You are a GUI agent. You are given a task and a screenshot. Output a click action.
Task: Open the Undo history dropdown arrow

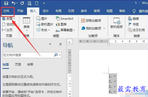[17, 3]
